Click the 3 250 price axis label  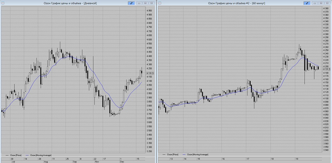pos(149,151)
